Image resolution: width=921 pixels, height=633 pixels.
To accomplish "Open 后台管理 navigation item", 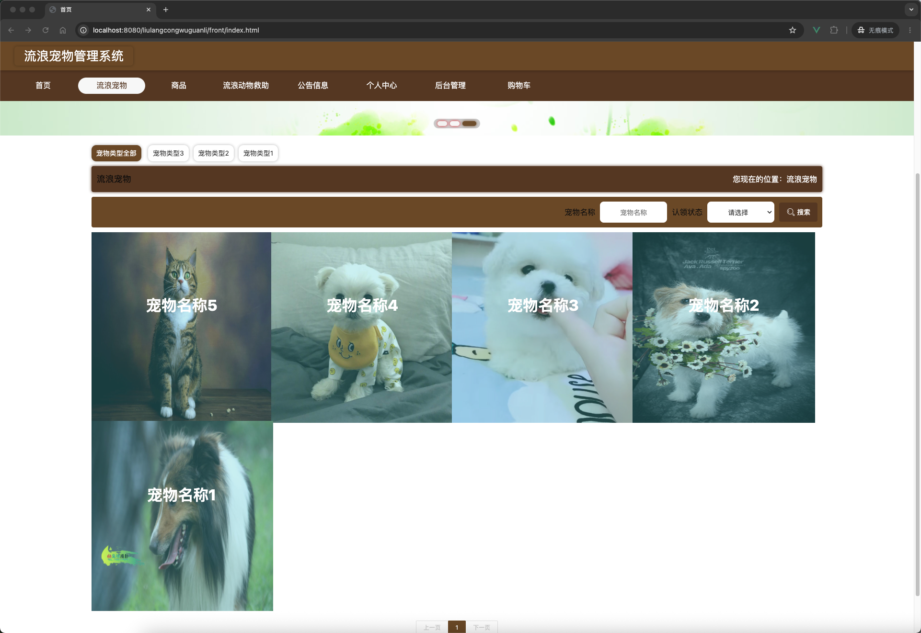I will point(450,85).
